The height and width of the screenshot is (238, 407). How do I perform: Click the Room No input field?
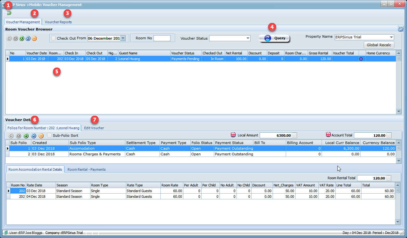(x=162, y=38)
